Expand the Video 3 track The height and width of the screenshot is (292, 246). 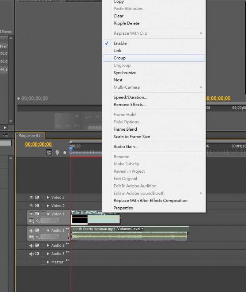click(x=48, y=197)
